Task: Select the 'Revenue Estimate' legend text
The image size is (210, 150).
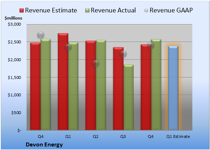Action: [51, 10]
